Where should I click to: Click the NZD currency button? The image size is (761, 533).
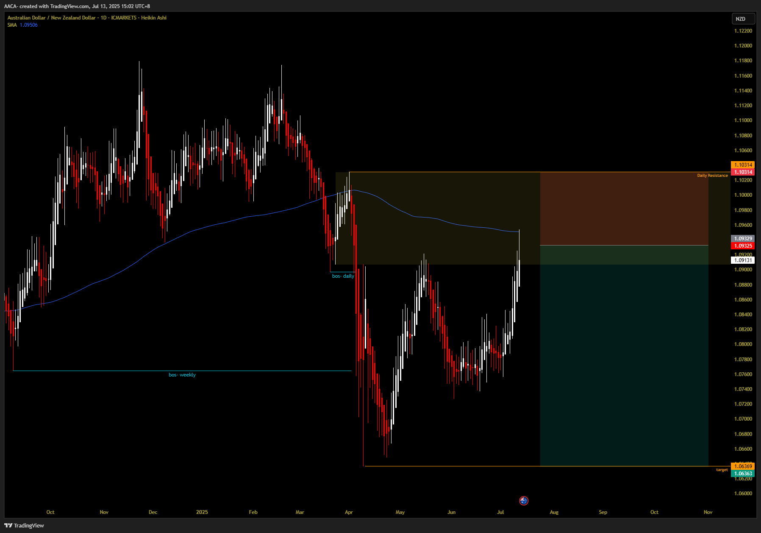pos(743,19)
